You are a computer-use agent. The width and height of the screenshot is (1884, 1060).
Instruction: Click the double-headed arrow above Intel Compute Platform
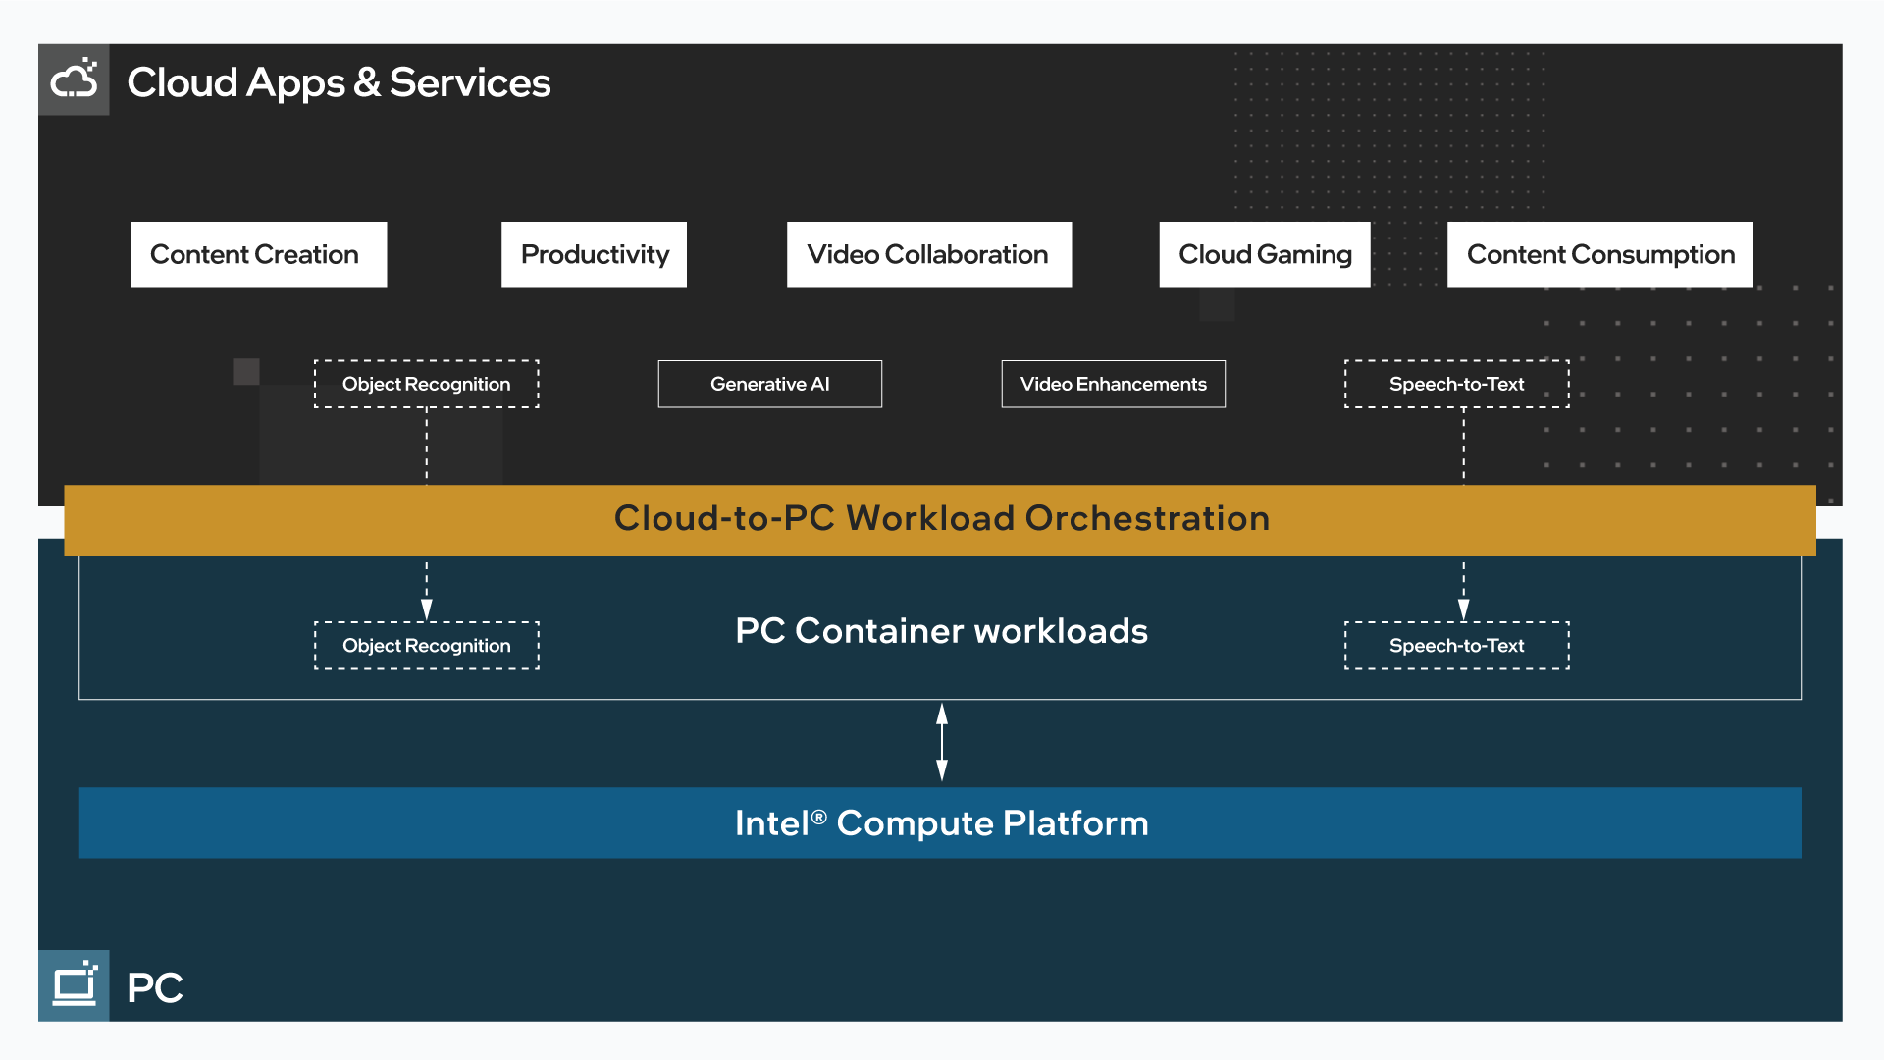[942, 742]
